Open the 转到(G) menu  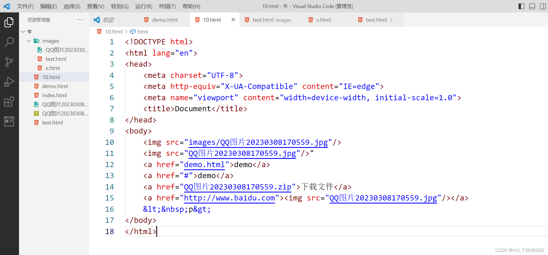(x=120, y=6)
